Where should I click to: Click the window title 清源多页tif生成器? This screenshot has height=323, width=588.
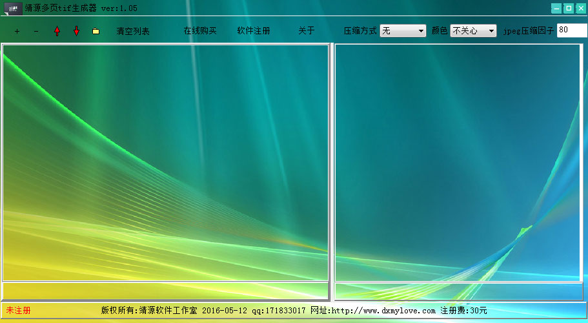(61, 8)
